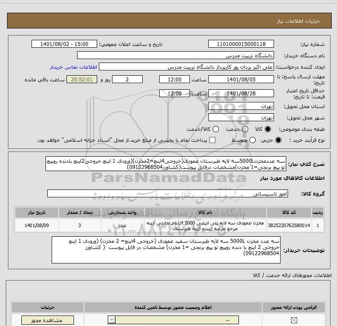
Task: Select the کالا radio button
Action: pos(268,129)
